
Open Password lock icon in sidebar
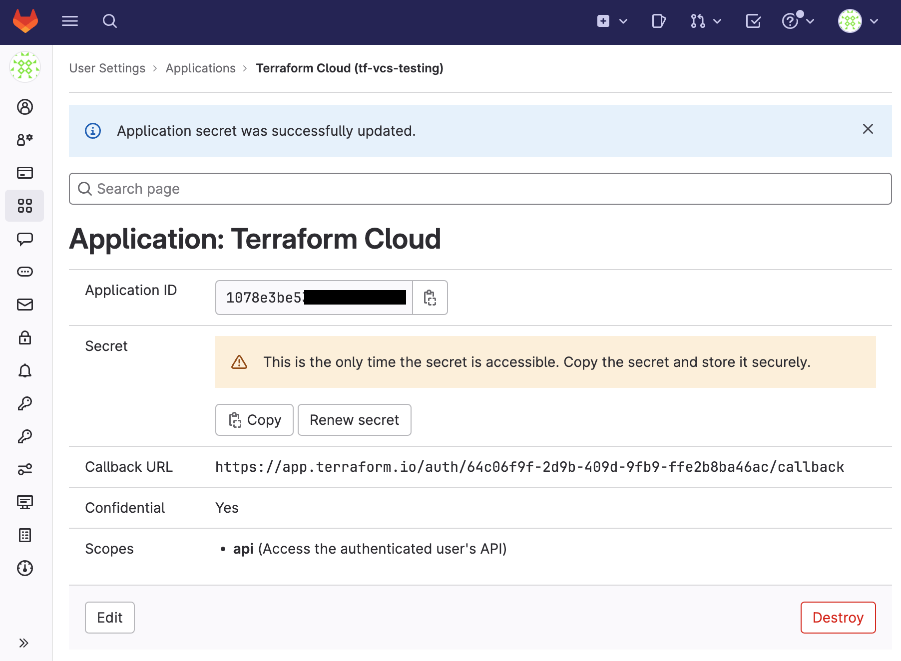tap(25, 337)
